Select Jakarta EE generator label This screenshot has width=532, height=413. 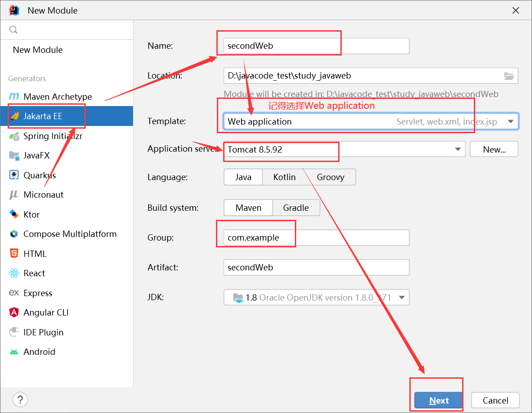click(x=43, y=116)
